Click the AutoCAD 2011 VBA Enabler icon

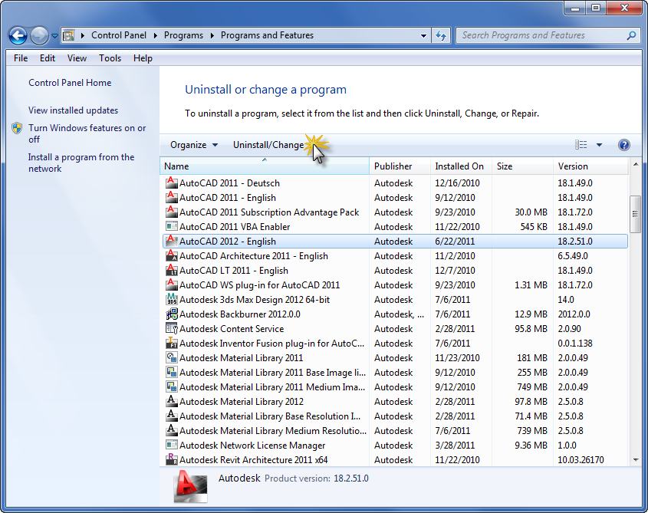point(172,226)
